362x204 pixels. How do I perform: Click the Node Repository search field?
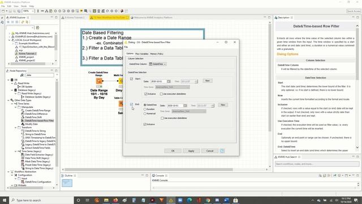[x=40, y=75]
